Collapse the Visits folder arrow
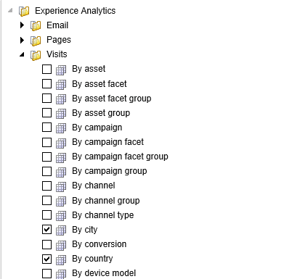 [22, 54]
